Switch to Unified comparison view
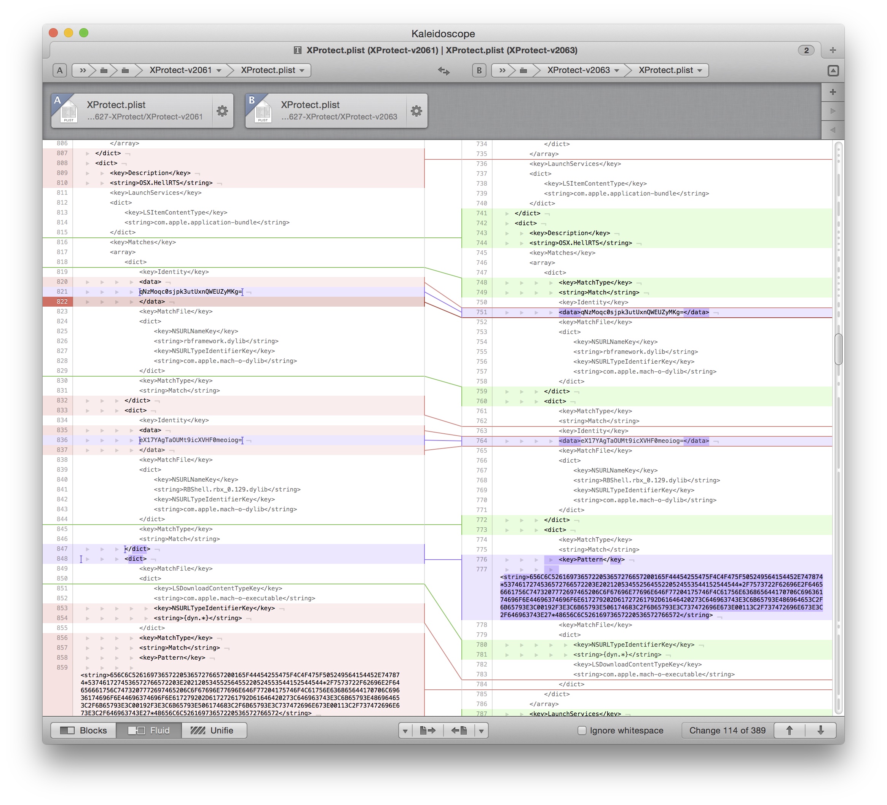Viewport: 887px width, 805px height. 212,730
